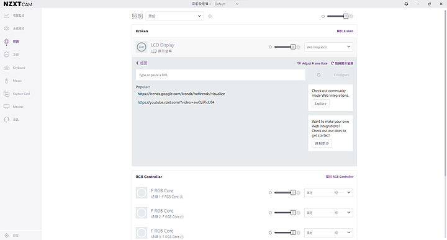This screenshot has height=240, width=447.
Task: Click the notification bell icon
Action: pos(406,4)
